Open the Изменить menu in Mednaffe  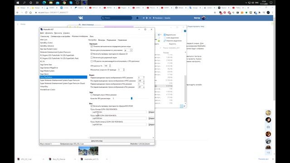point(49,33)
